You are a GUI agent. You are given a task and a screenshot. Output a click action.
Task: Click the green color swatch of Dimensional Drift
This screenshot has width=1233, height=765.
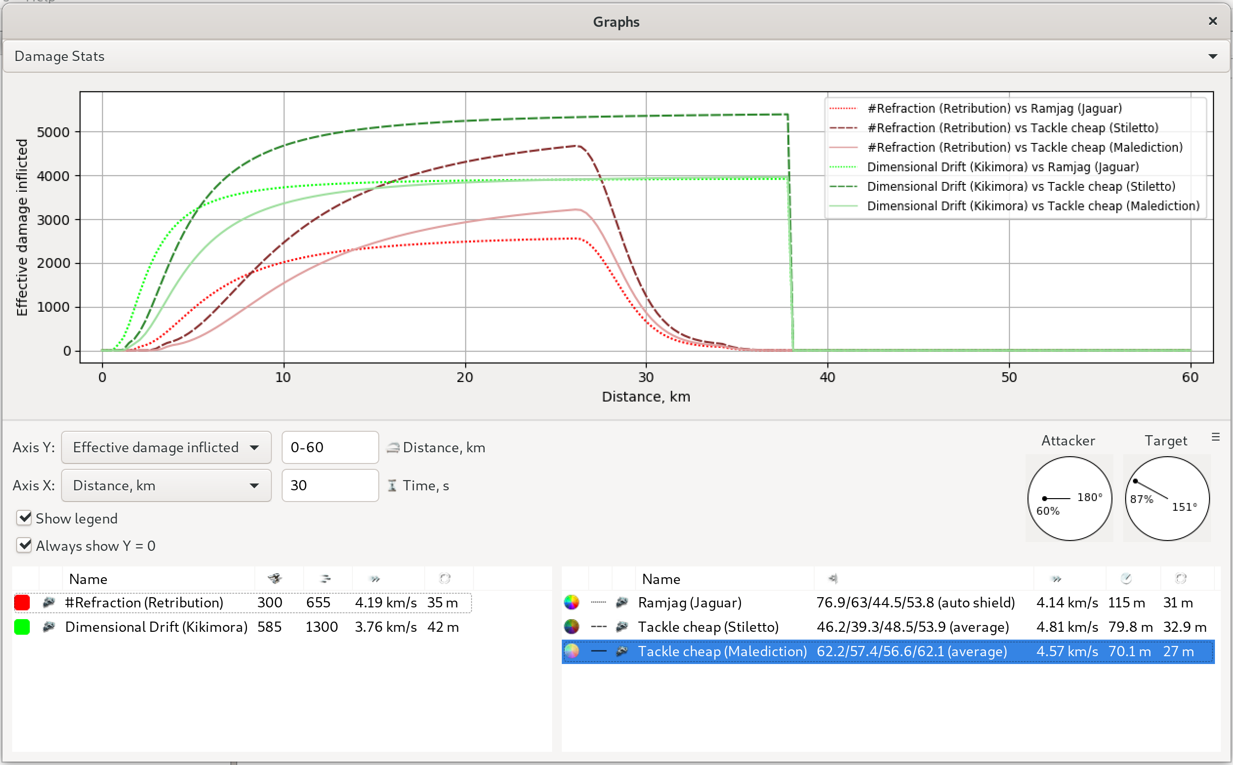click(22, 627)
